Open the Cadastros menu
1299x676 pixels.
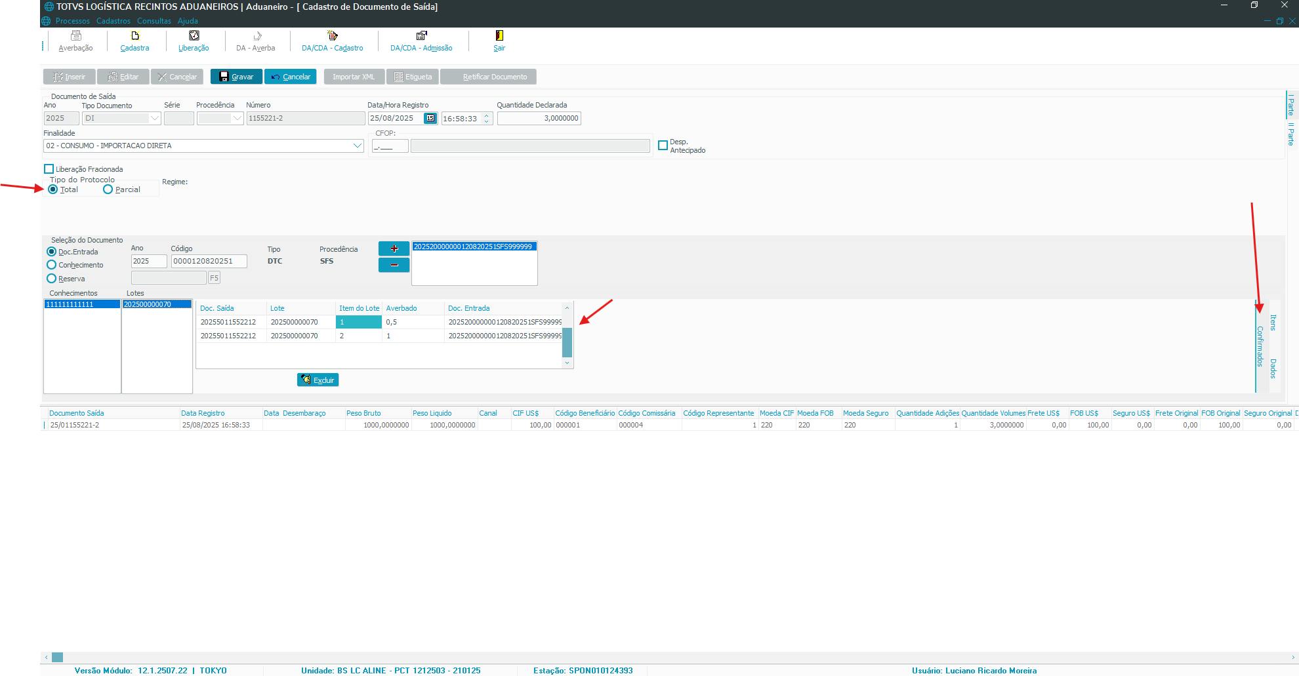(113, 21)
